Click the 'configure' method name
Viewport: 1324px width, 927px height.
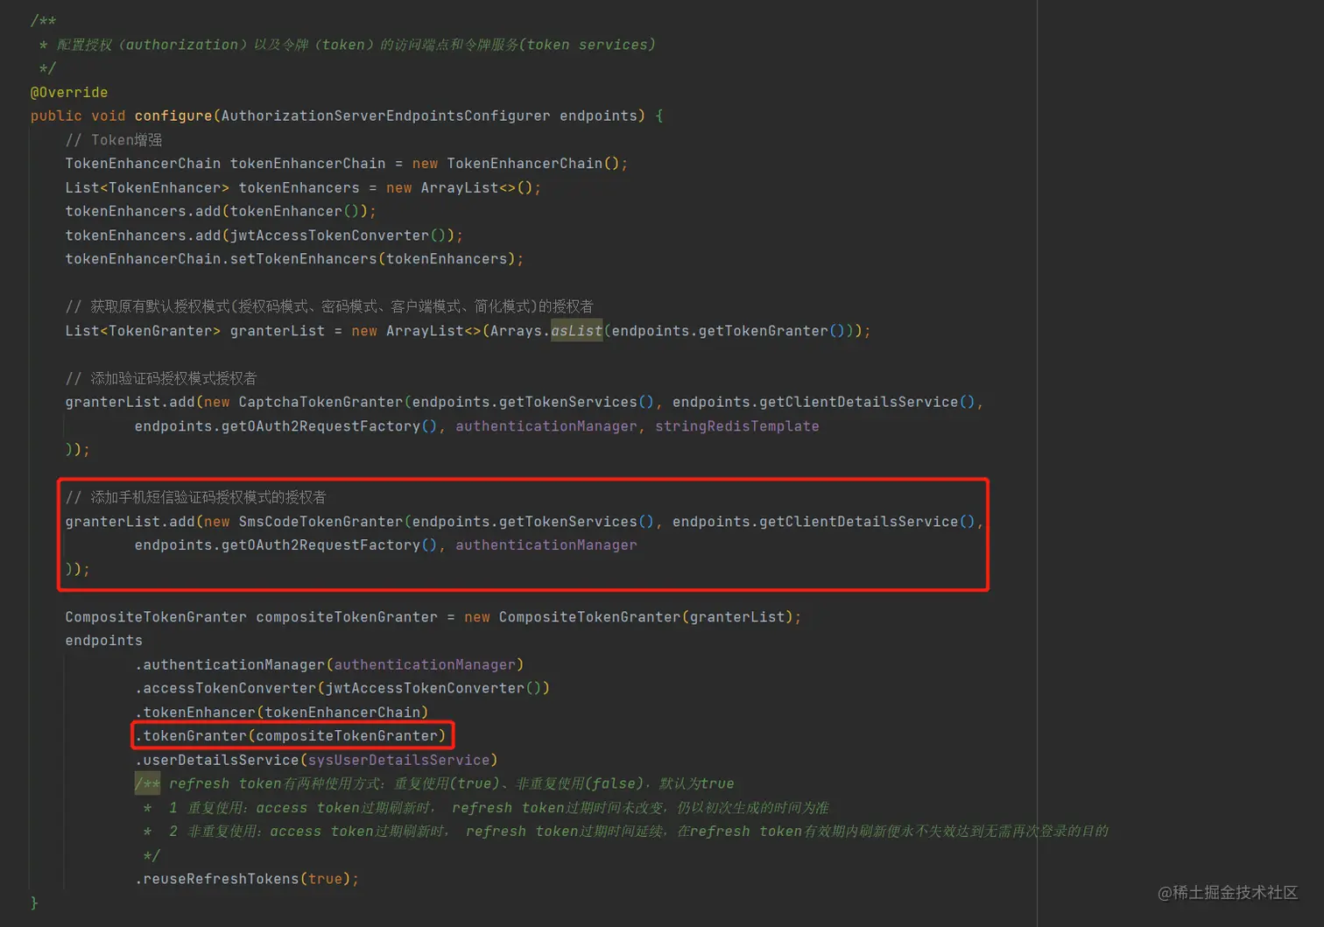pyautogui.click(x=173, y=116)
